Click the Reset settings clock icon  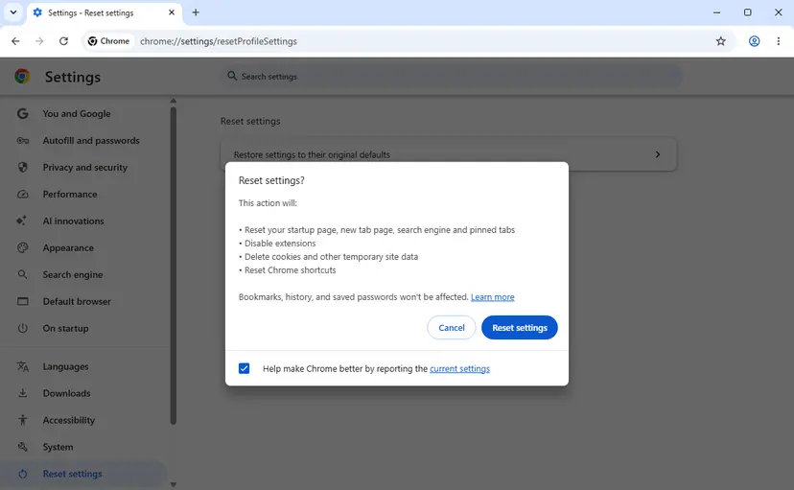coord(22,474)
